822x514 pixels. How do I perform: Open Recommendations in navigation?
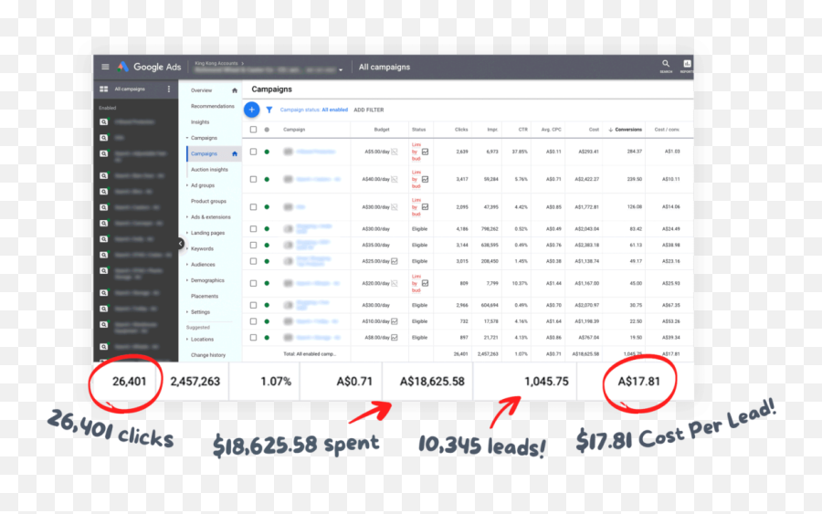212,107
